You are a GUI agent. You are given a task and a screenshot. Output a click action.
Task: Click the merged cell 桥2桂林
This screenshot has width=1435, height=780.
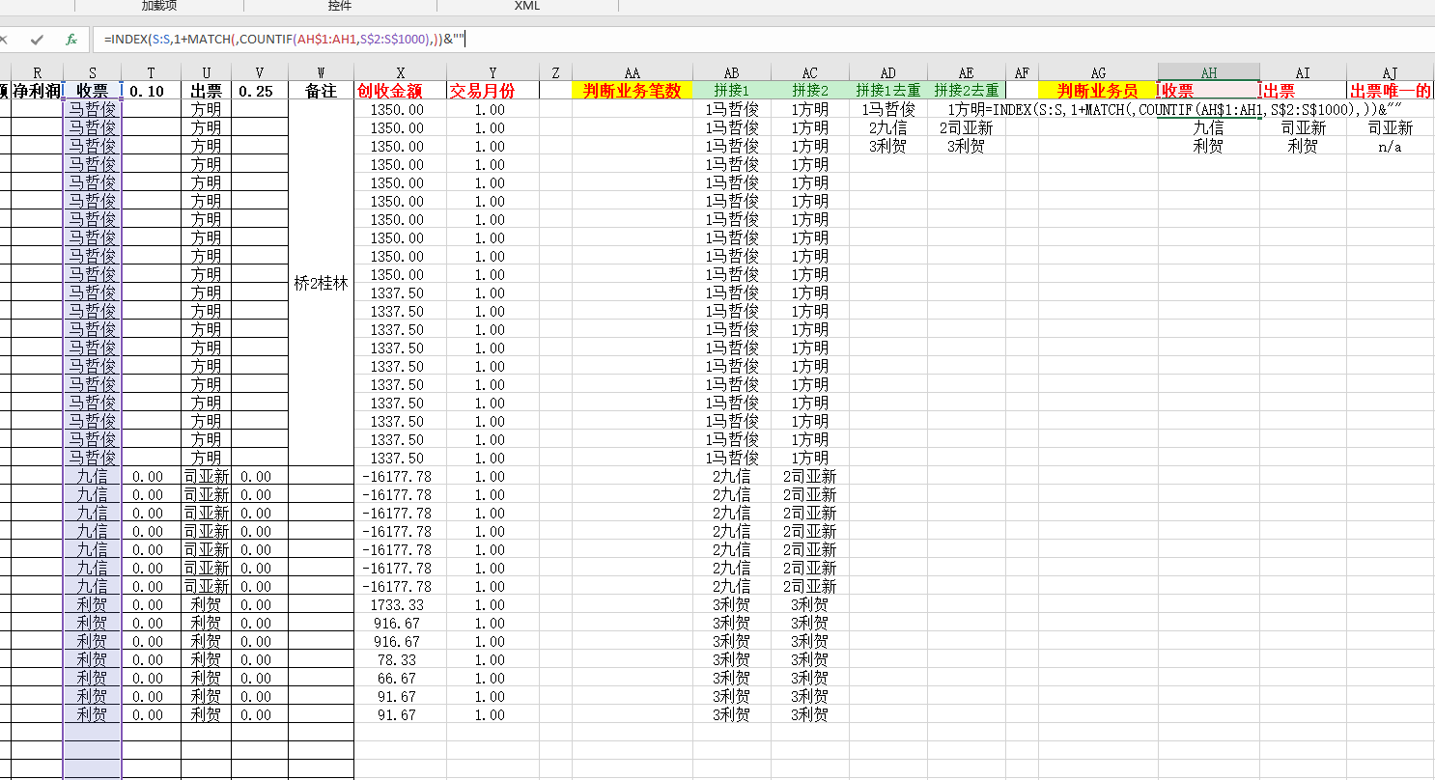click(322, 284)
